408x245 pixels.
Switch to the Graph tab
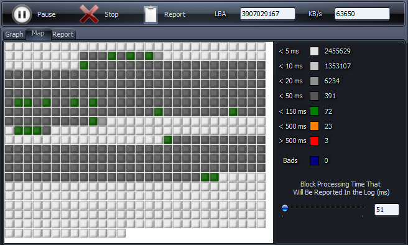coord(14,34)
